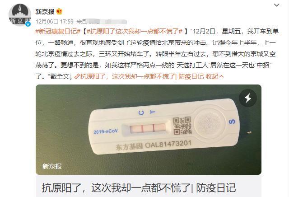The image size is (289, 197).
Task: Open the #抗原阳了这次我却一点都不慌了# topic
Action: [135, 31]
